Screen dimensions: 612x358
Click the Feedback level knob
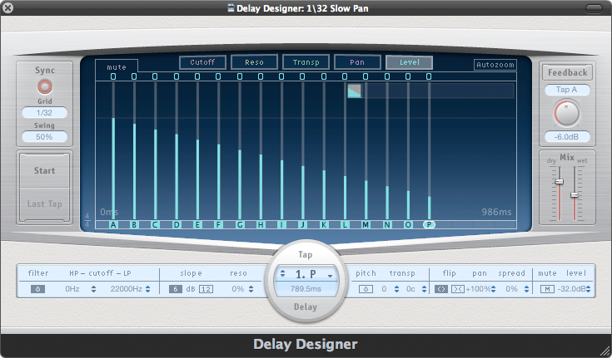[567, 113]
